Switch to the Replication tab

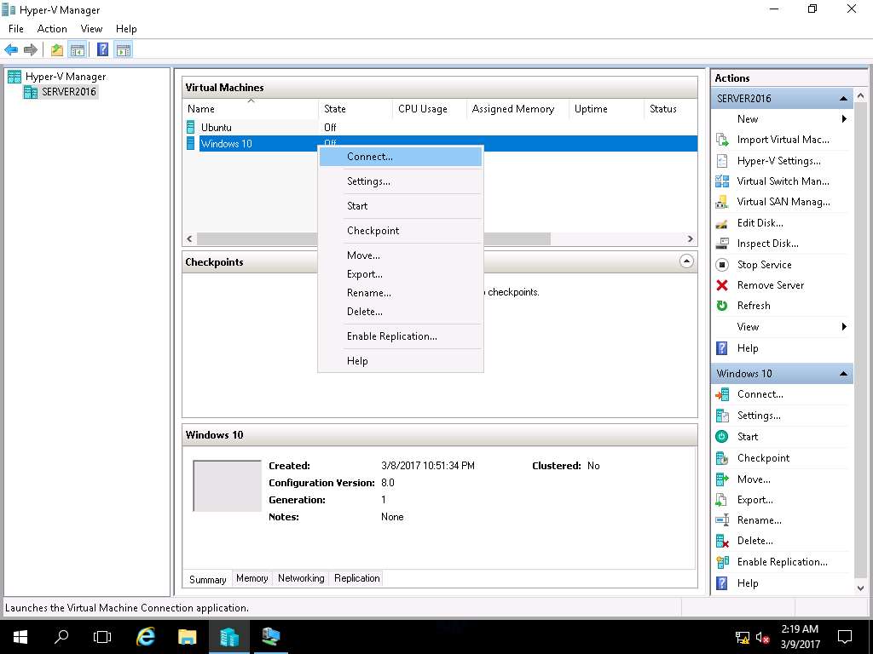[357, 578]
